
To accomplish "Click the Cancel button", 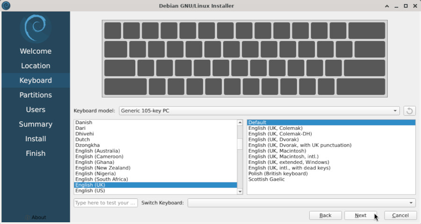I will [400, 216].
